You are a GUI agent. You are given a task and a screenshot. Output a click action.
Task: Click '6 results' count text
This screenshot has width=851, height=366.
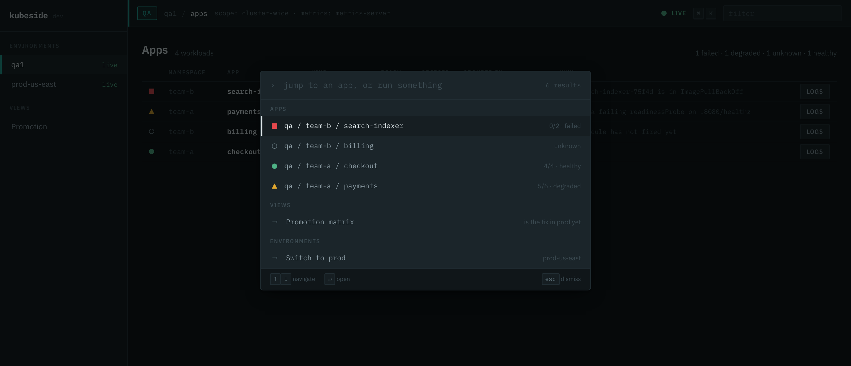563,85
